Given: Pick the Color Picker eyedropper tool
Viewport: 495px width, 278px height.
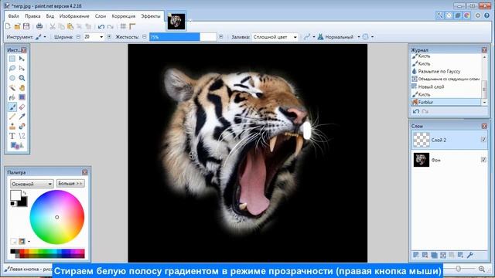Looking at the screenshot, I should point(22,117).
